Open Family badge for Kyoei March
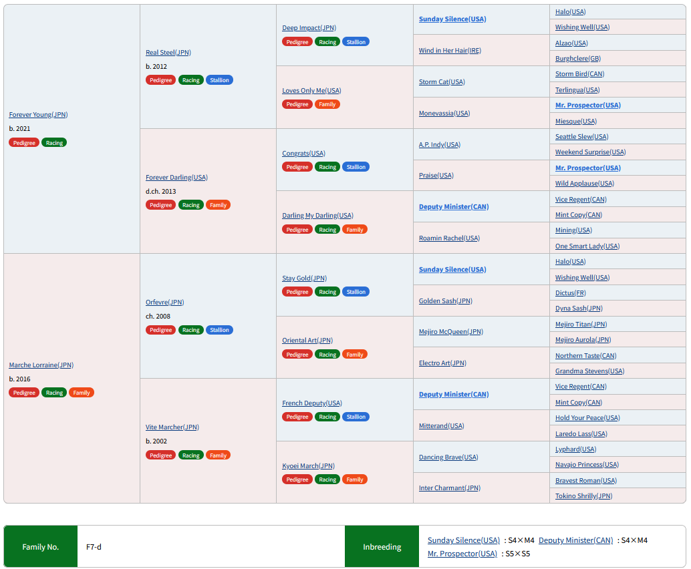Screen dimensions: 691x569 click(354, 479)
